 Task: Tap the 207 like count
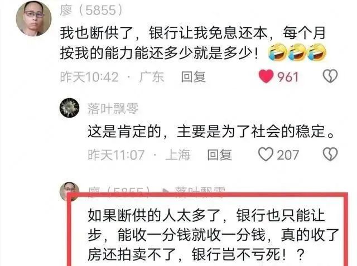288,155
